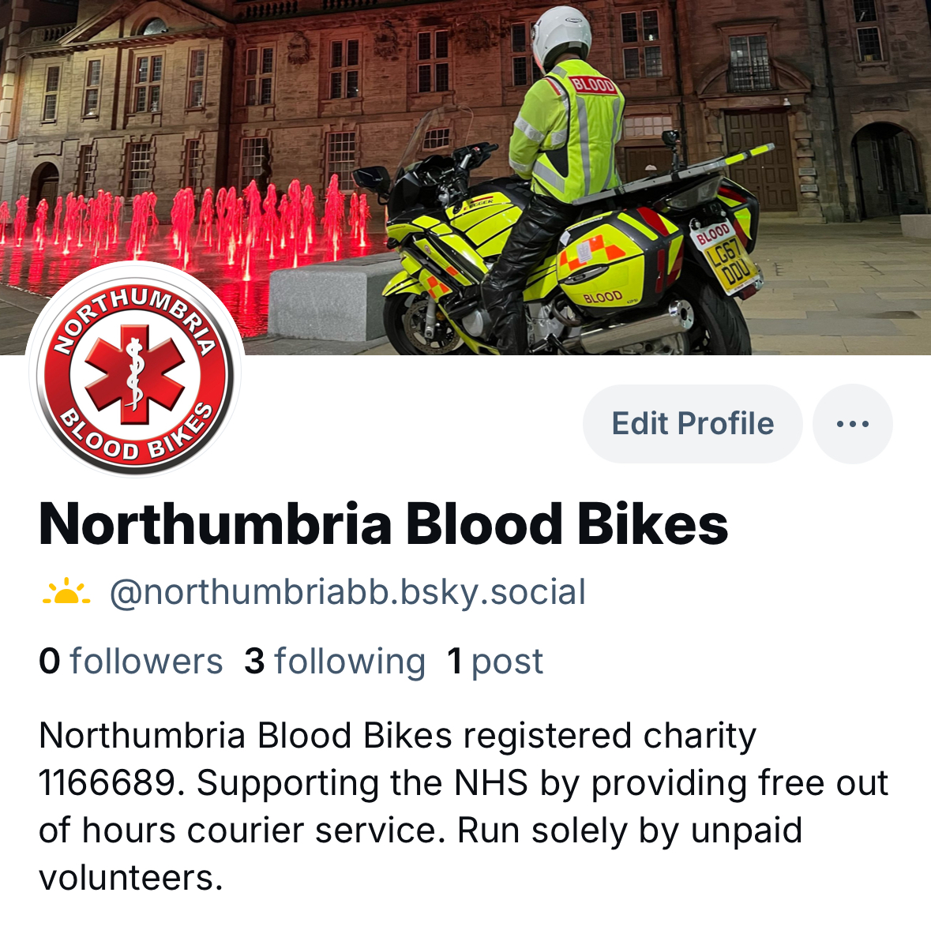Click the rider's white helmet
Viewport: 931px width, 930px height.
click(x=561, y=35)
